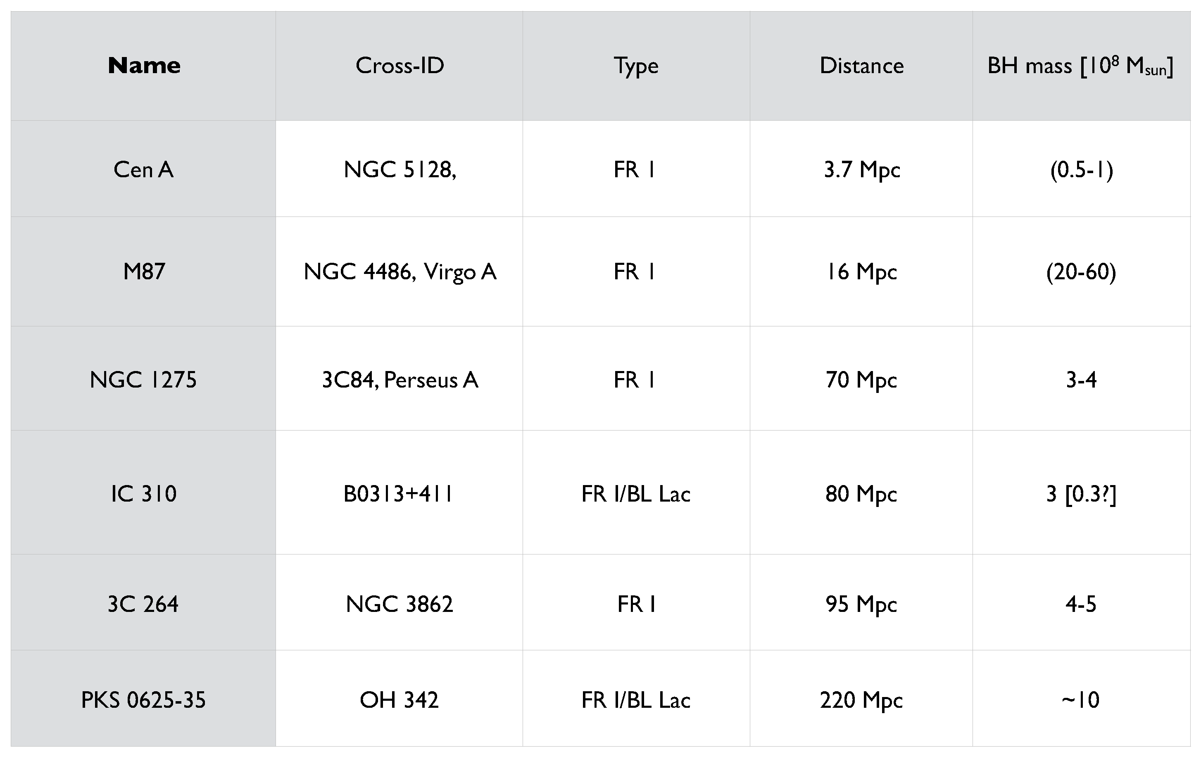This screenshot has width=1201, height=759.
Task: Select the PKS 0625-35 name cell
Action: click(144, 700)
